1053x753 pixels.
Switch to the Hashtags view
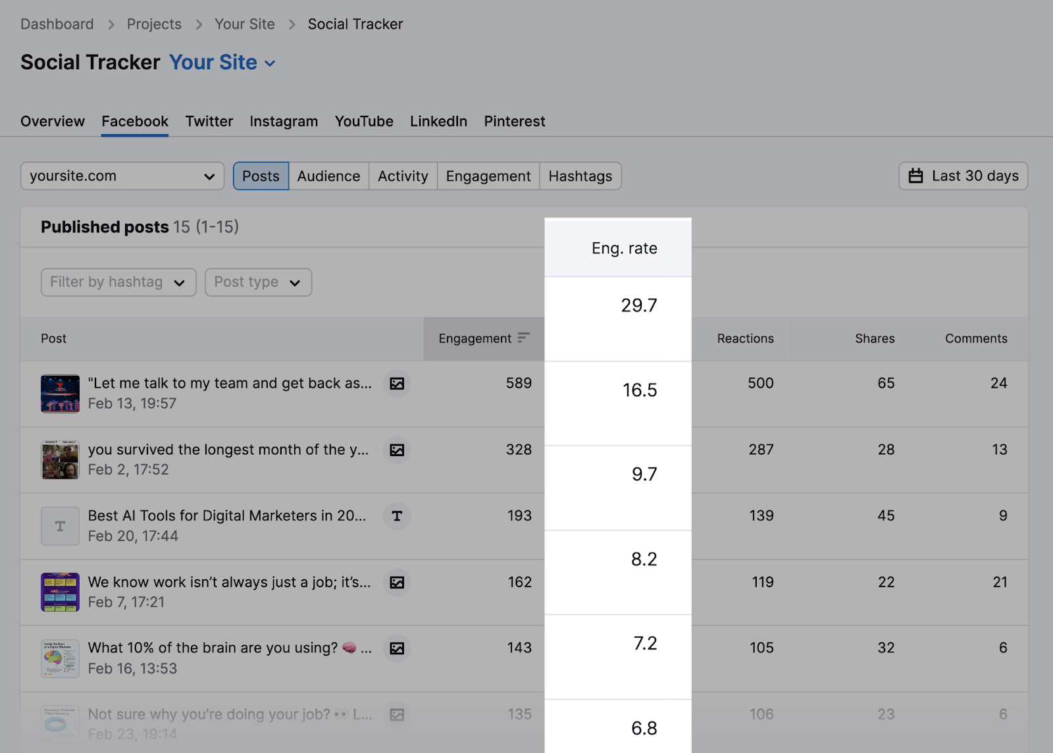pos(580,176)
